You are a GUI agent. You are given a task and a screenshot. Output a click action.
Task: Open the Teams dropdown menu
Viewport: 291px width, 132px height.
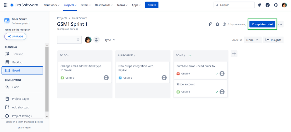[122, 5]
